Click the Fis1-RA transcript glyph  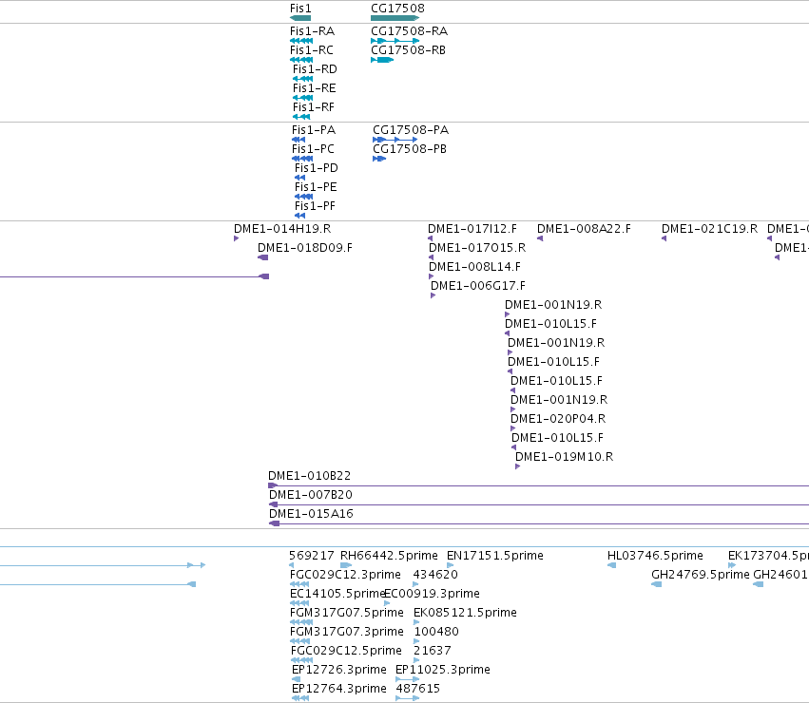pos(301,41)
